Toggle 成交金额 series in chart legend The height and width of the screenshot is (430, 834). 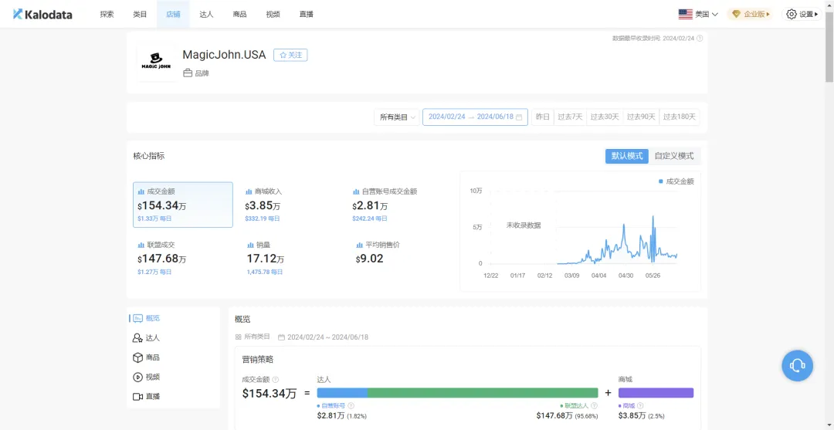(676, 181)
